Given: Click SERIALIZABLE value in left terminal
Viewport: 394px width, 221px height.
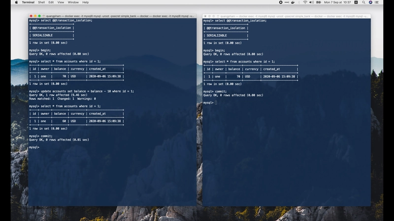Looking at the screenshot, I should click(42, 35).
